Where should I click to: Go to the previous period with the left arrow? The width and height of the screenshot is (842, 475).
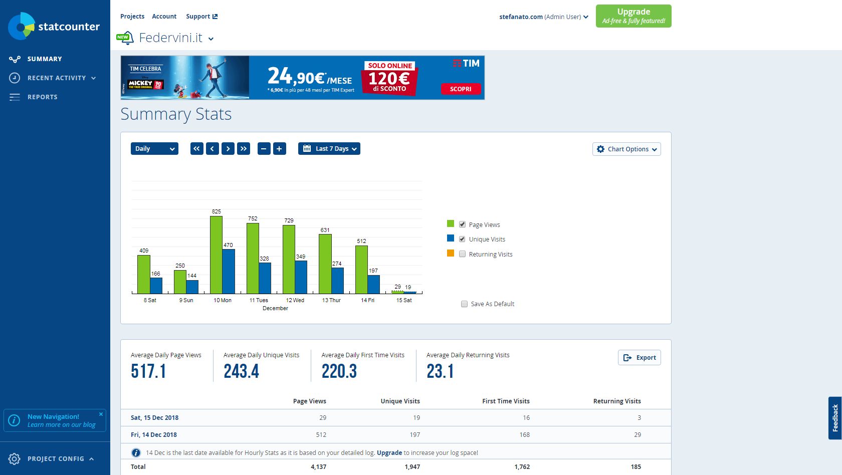coord(213,149)
